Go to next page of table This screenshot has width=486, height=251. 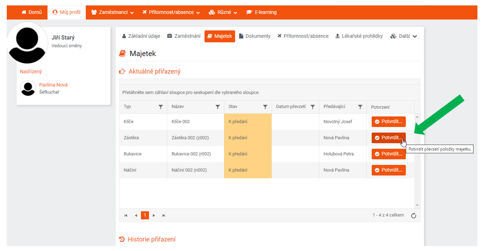[x=154, y=215]
